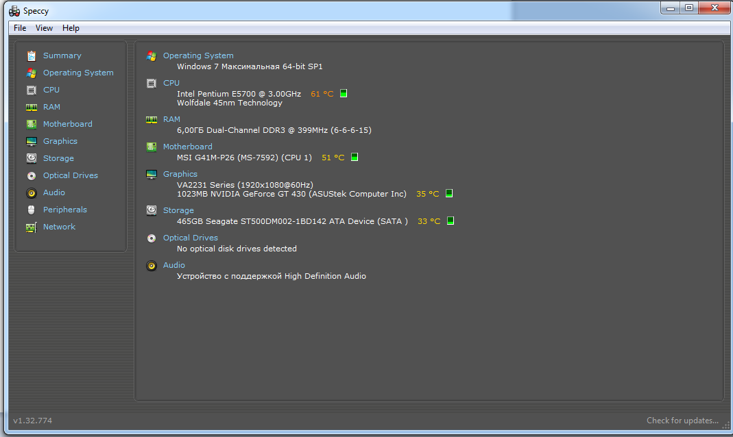Select Peripherals in the sidebar
This screenshot has width=733, height=437.
pos(65,210)
